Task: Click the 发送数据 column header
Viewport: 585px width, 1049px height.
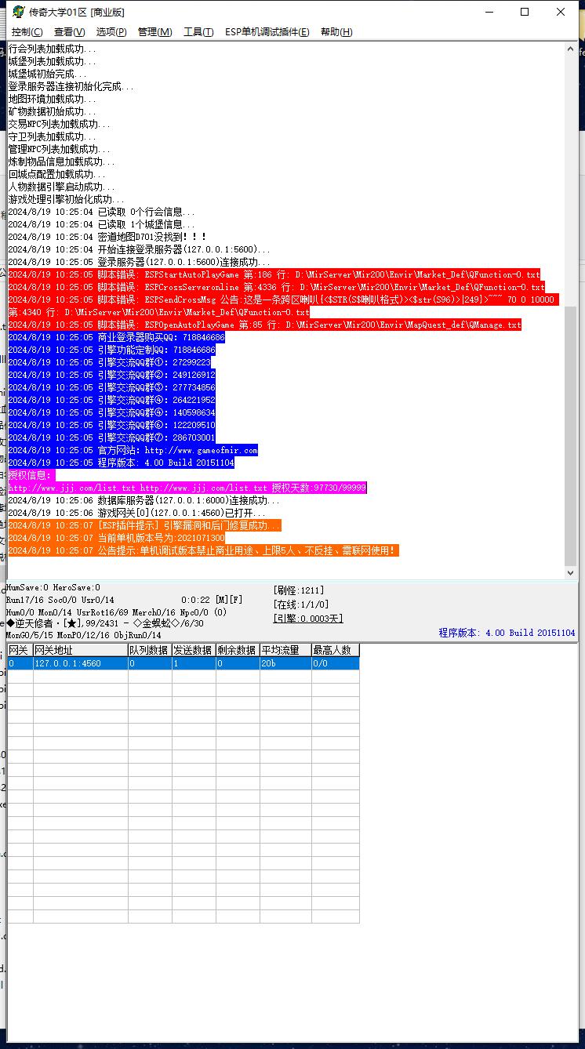Action: (193, 650)
